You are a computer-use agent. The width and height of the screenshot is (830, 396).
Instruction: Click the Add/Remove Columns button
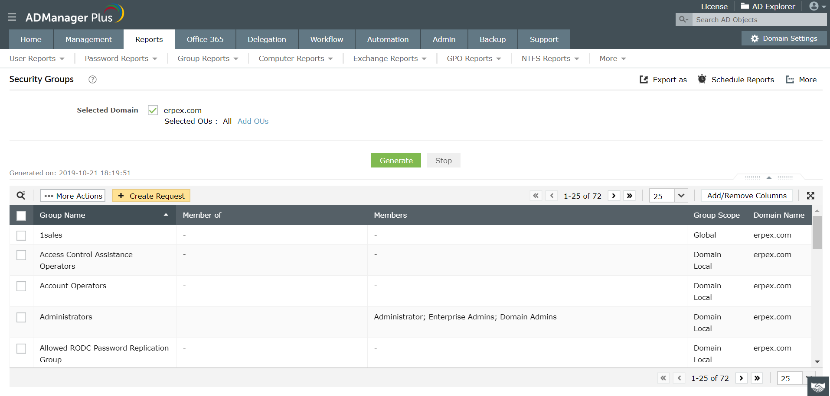tap(747, 196)
